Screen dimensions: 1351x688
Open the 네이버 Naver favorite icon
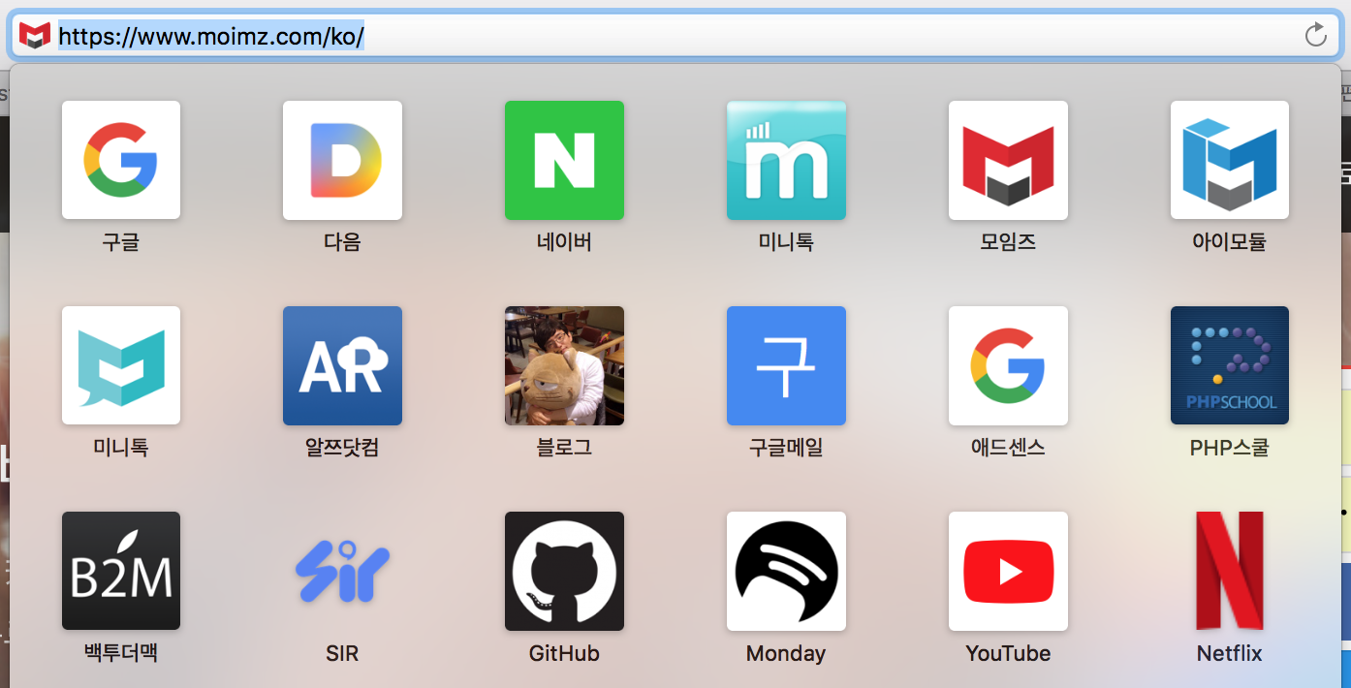coord(564,160)
